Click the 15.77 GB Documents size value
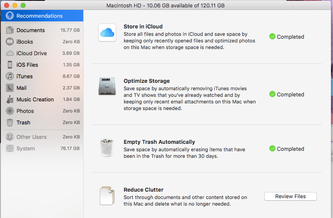The image size is (333, 218). [70, 30]
